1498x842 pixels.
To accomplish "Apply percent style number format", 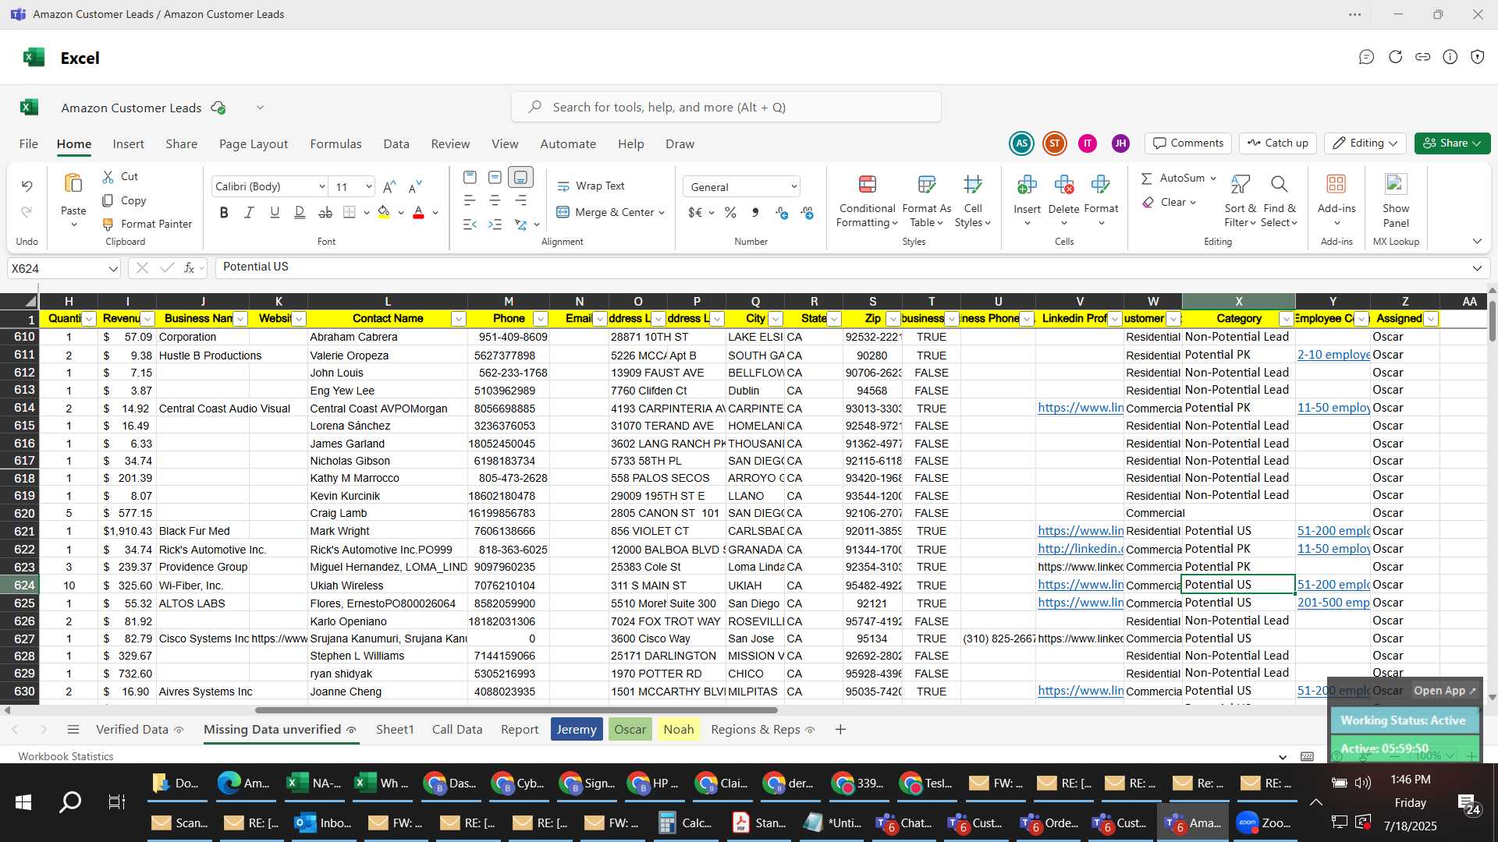I will pos(730,212).
